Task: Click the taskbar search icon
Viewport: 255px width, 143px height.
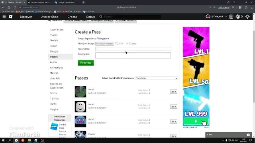Action: point(10,140)
